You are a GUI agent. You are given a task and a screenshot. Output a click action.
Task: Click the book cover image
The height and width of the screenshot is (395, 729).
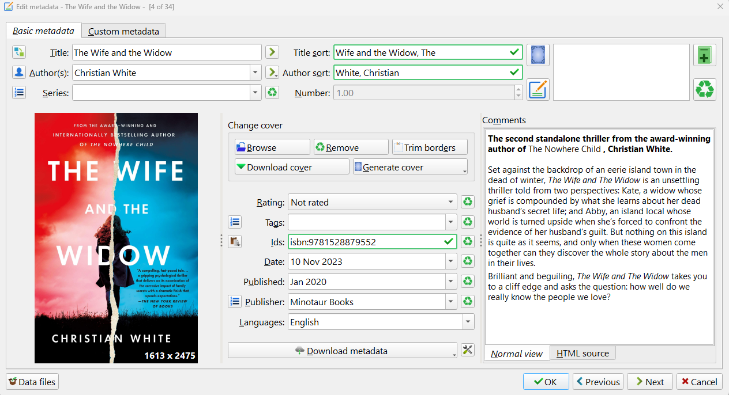pos(116,238)
